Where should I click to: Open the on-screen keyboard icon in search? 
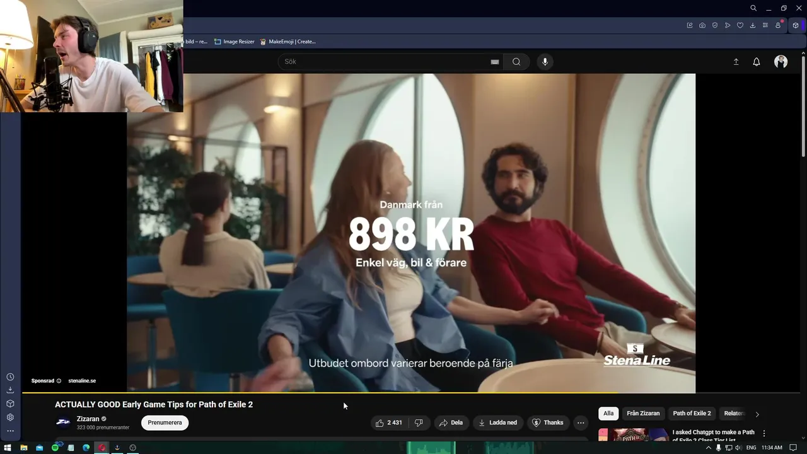pos(495,62)
